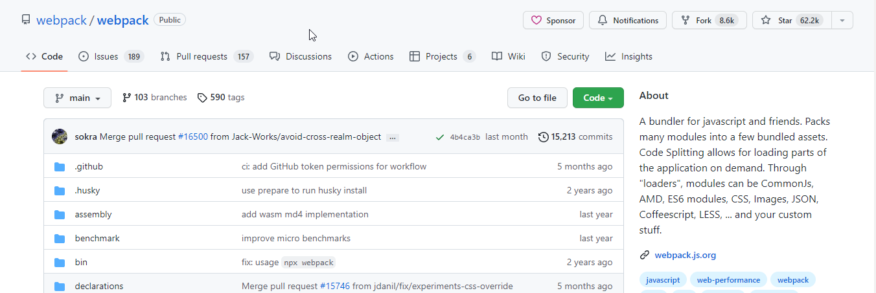Image resolution: width=876 pixels, height=293 pixels.
Task: View the 103 branches link
Action: [154, 98]
